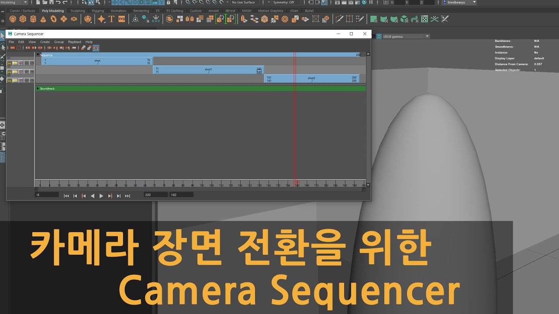
Task: Click the center pivot shelf icon
Action: 135,19
